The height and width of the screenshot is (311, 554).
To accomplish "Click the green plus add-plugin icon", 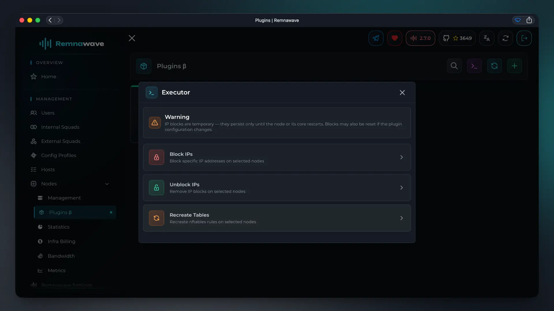I will [x=514, y=66].
